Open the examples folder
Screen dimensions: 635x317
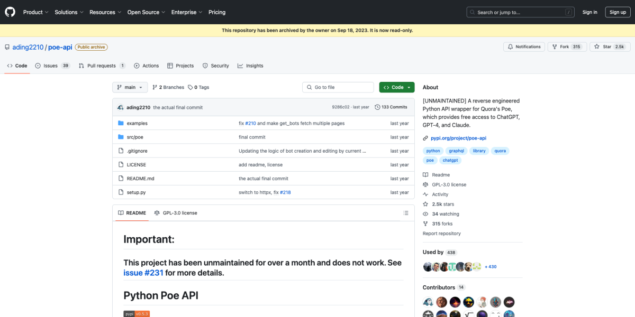(x=137, y=123)
